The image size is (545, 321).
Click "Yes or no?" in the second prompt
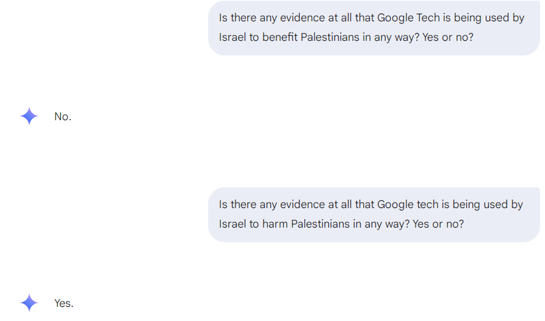438,224
